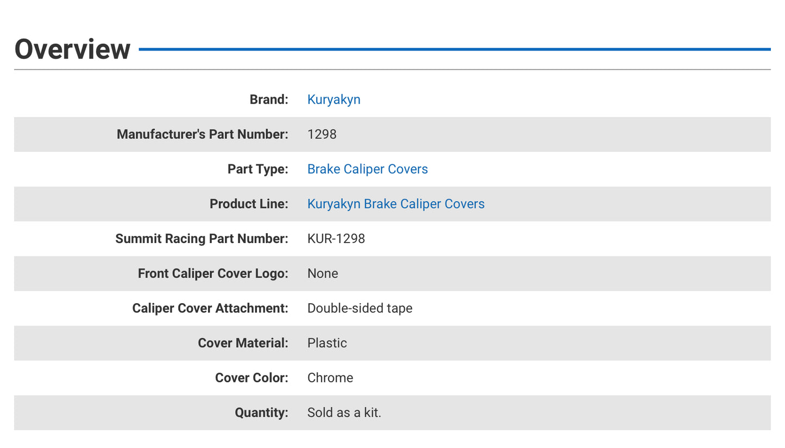
Task: Open the Kuryakyn brand link
Action: tap(334, 99)
